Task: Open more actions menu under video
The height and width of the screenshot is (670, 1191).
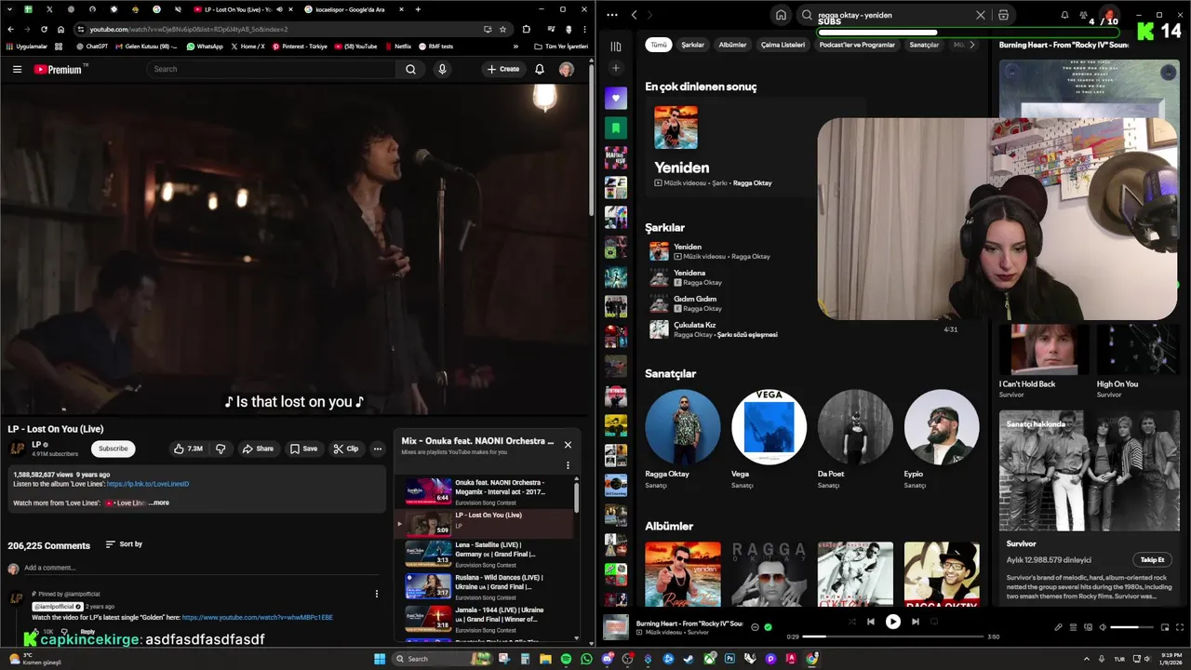Action: 377,449
